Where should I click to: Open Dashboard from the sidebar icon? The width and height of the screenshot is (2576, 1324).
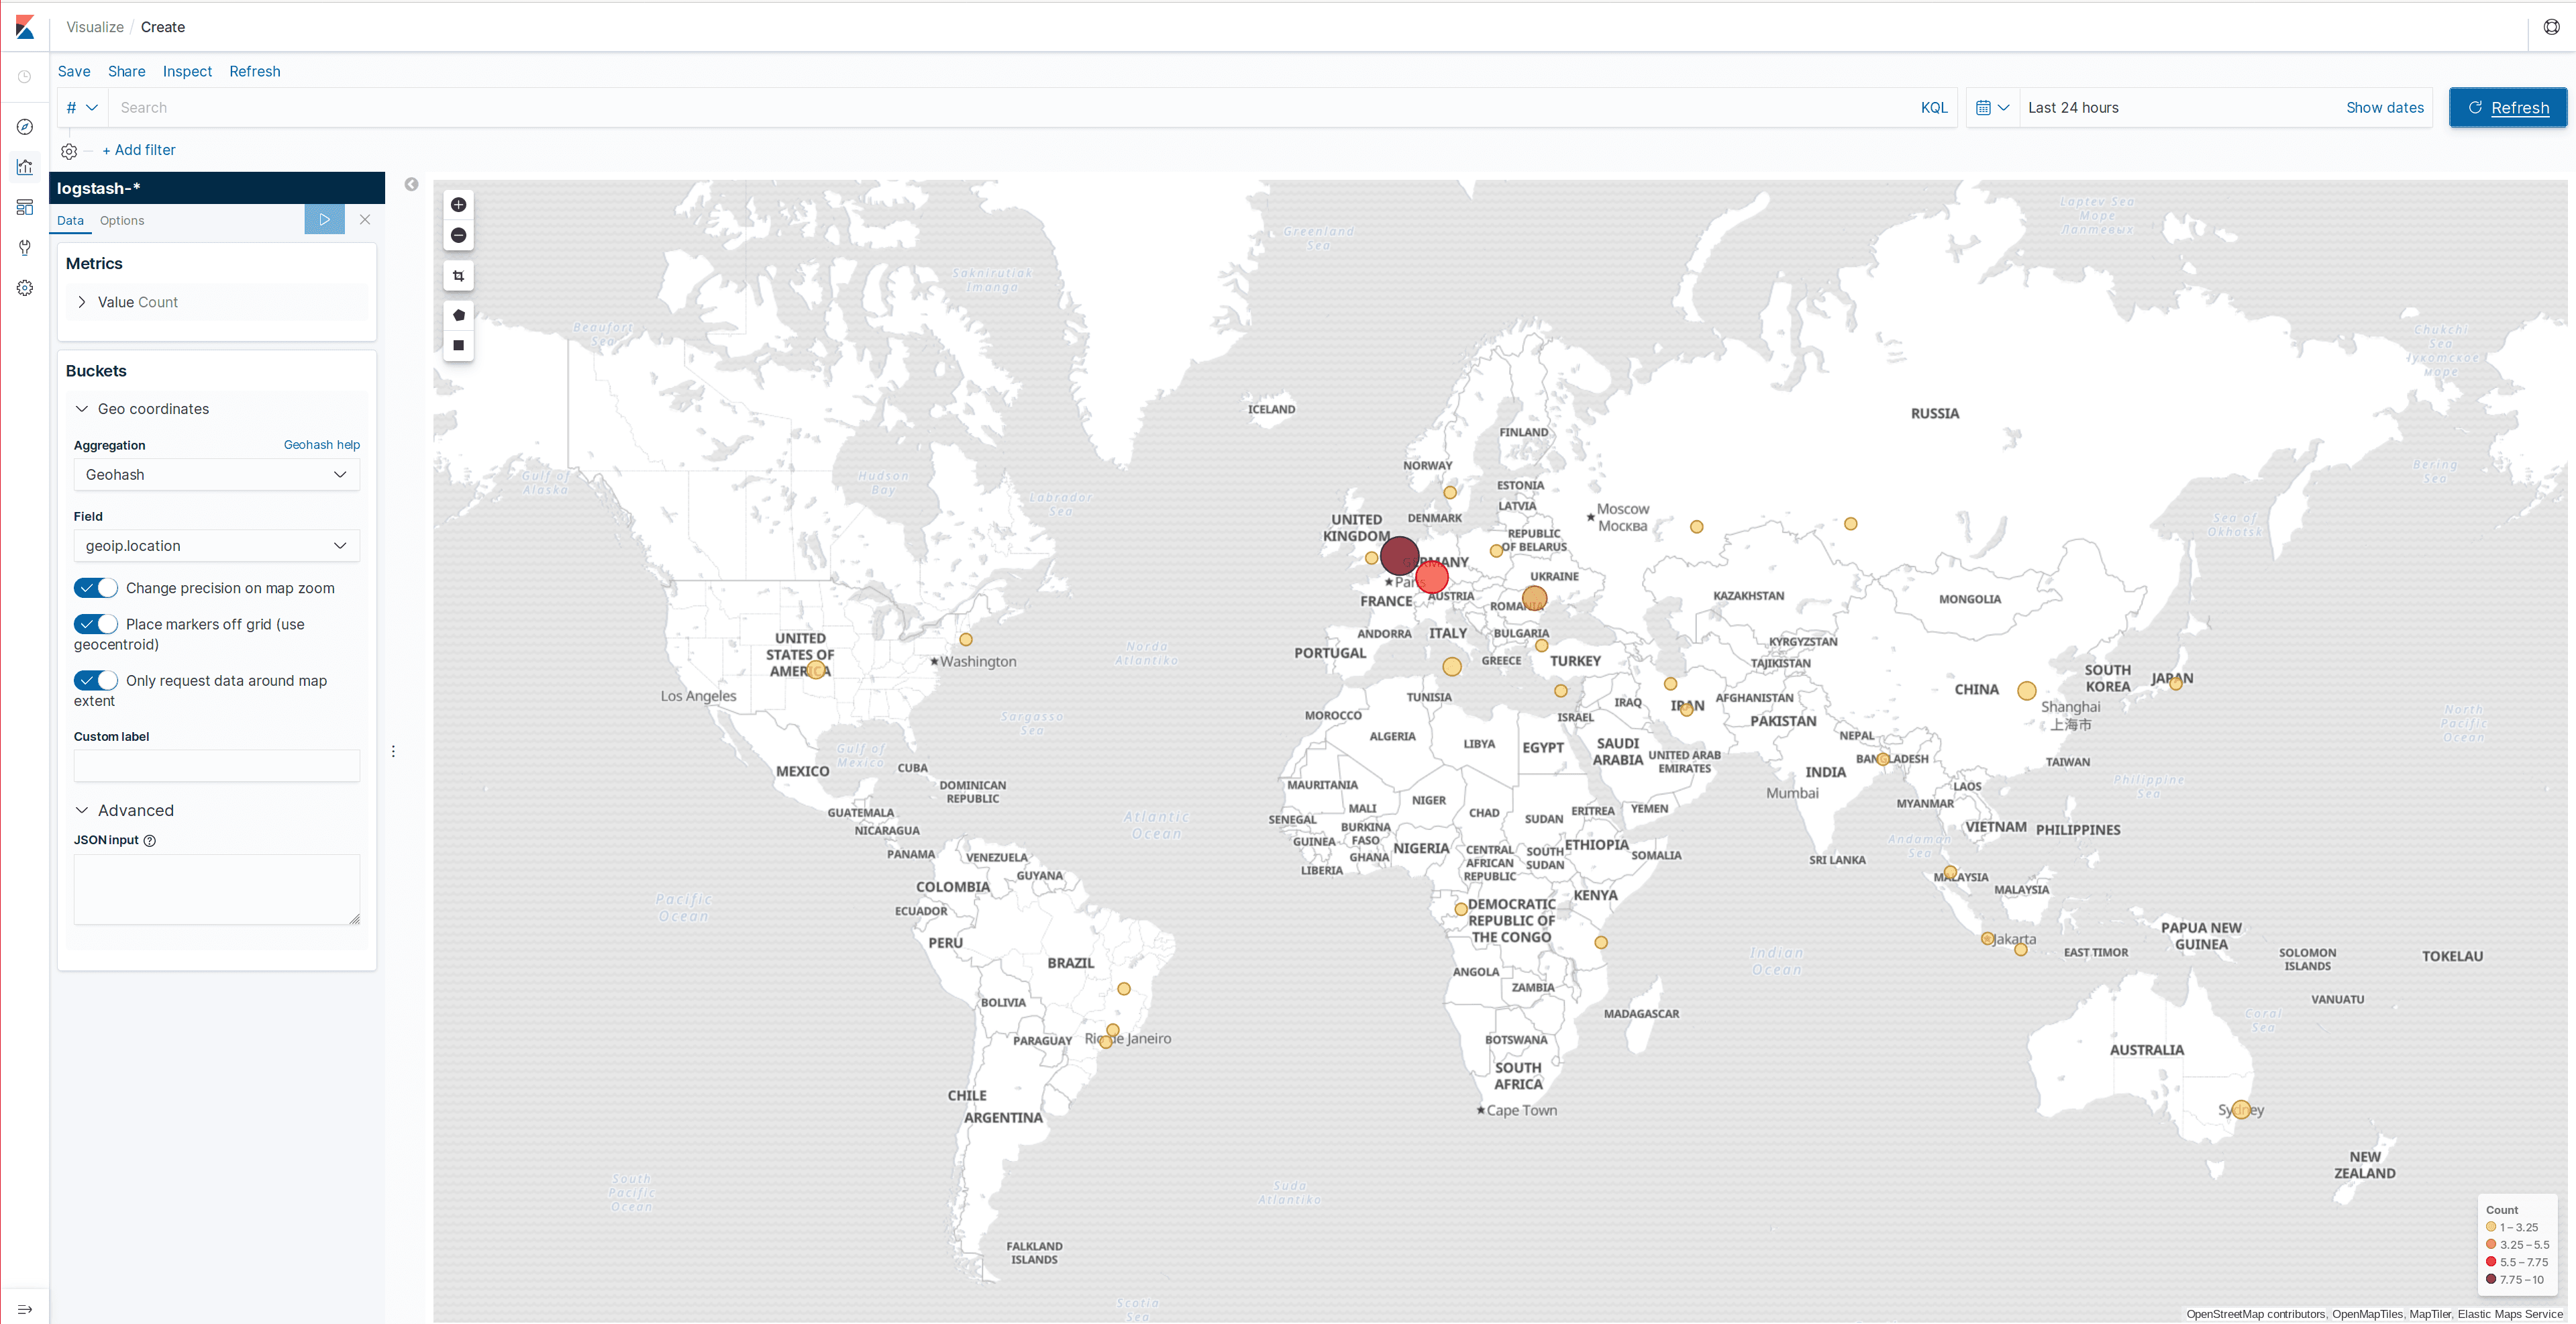[x=25, y=207]
